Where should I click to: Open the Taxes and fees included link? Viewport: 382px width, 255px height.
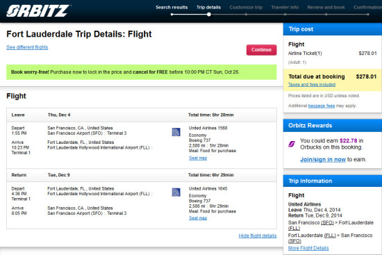312,85
